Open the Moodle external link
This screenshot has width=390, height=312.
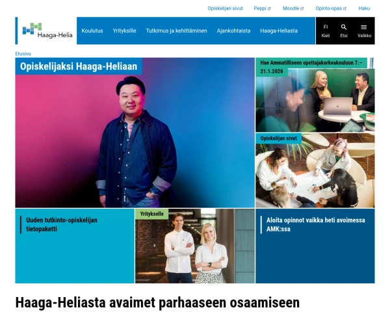point(293,8)
